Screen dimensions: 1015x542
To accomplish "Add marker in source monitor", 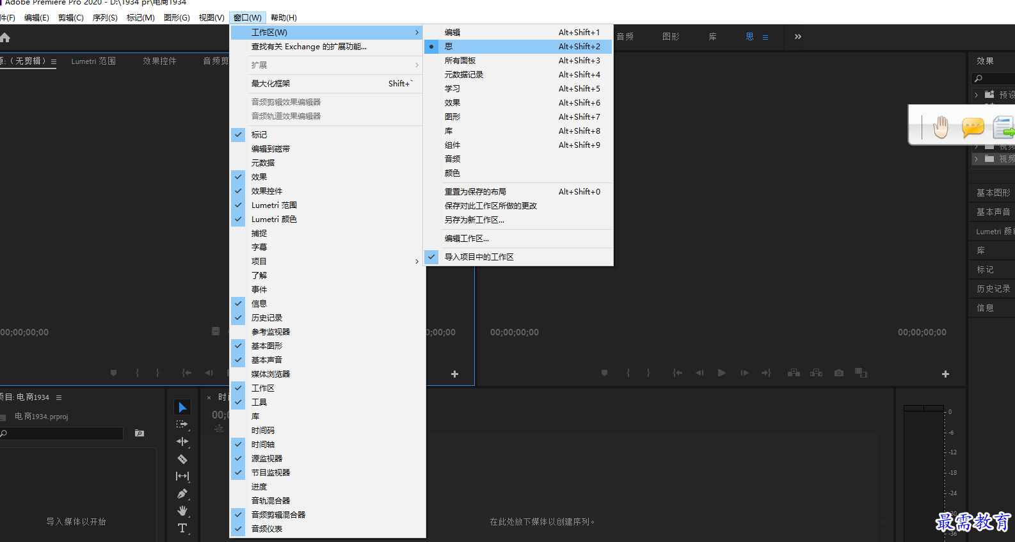I will [x=113, y=373].
